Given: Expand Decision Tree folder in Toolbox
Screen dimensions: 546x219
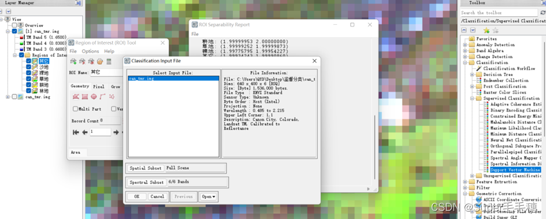Looking at the screenshot, I should (x=472, y=75).
